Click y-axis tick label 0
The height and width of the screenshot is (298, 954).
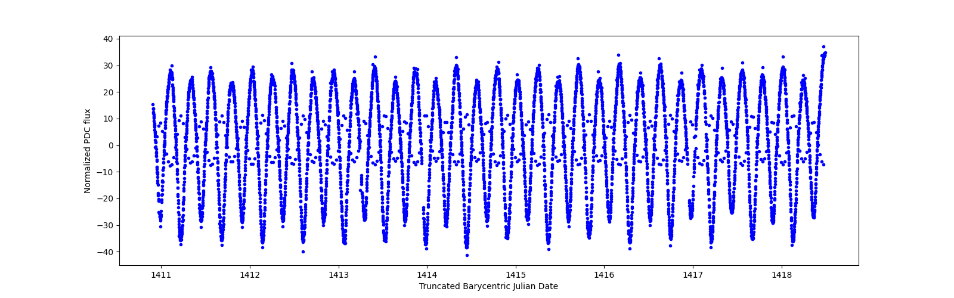pos(110,145)
